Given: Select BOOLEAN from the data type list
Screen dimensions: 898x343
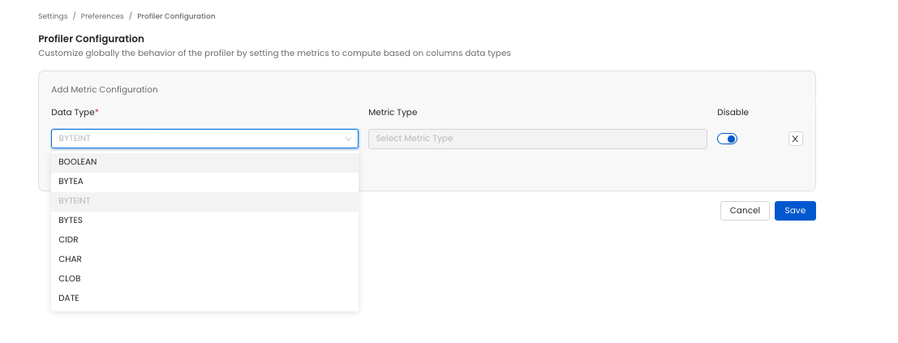Looking at the screenshot, I should 78,161.
